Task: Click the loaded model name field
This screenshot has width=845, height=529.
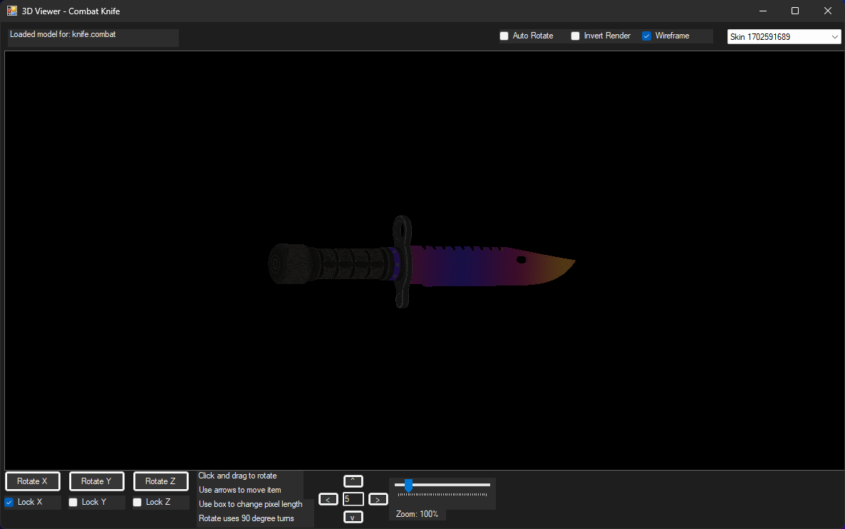Action: pos(93,37)
